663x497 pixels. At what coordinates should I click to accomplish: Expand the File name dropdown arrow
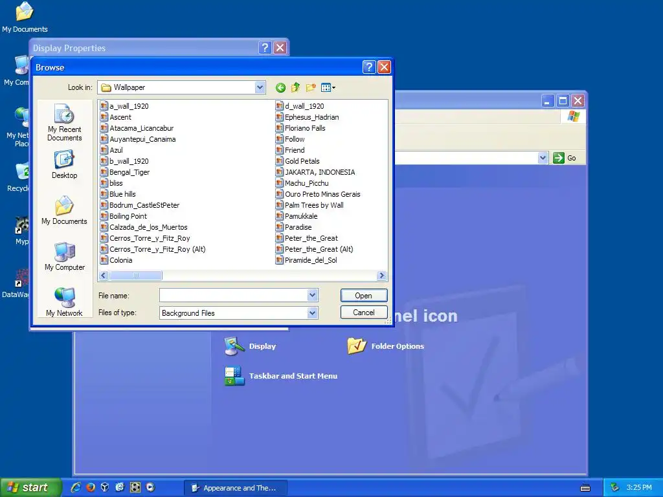(312, 295)
